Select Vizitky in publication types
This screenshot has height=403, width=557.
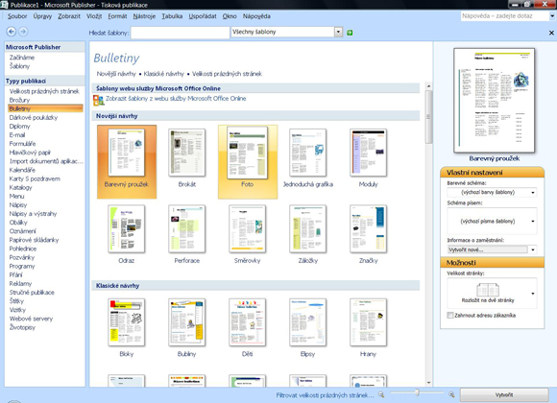point(17,310)
